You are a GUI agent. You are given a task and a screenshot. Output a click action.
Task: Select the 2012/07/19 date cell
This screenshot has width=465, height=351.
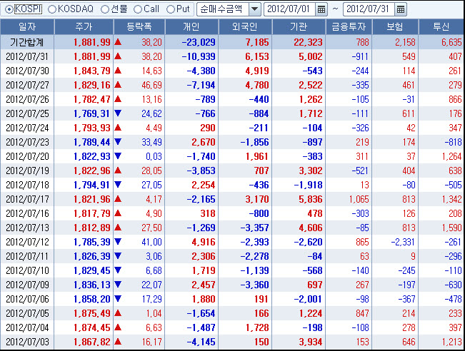coord(27,171)
